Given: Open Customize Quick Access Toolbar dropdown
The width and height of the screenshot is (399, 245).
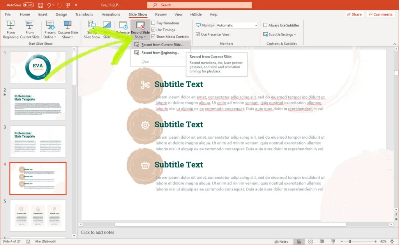Looking at the screenshot, I should click(76, 5).
